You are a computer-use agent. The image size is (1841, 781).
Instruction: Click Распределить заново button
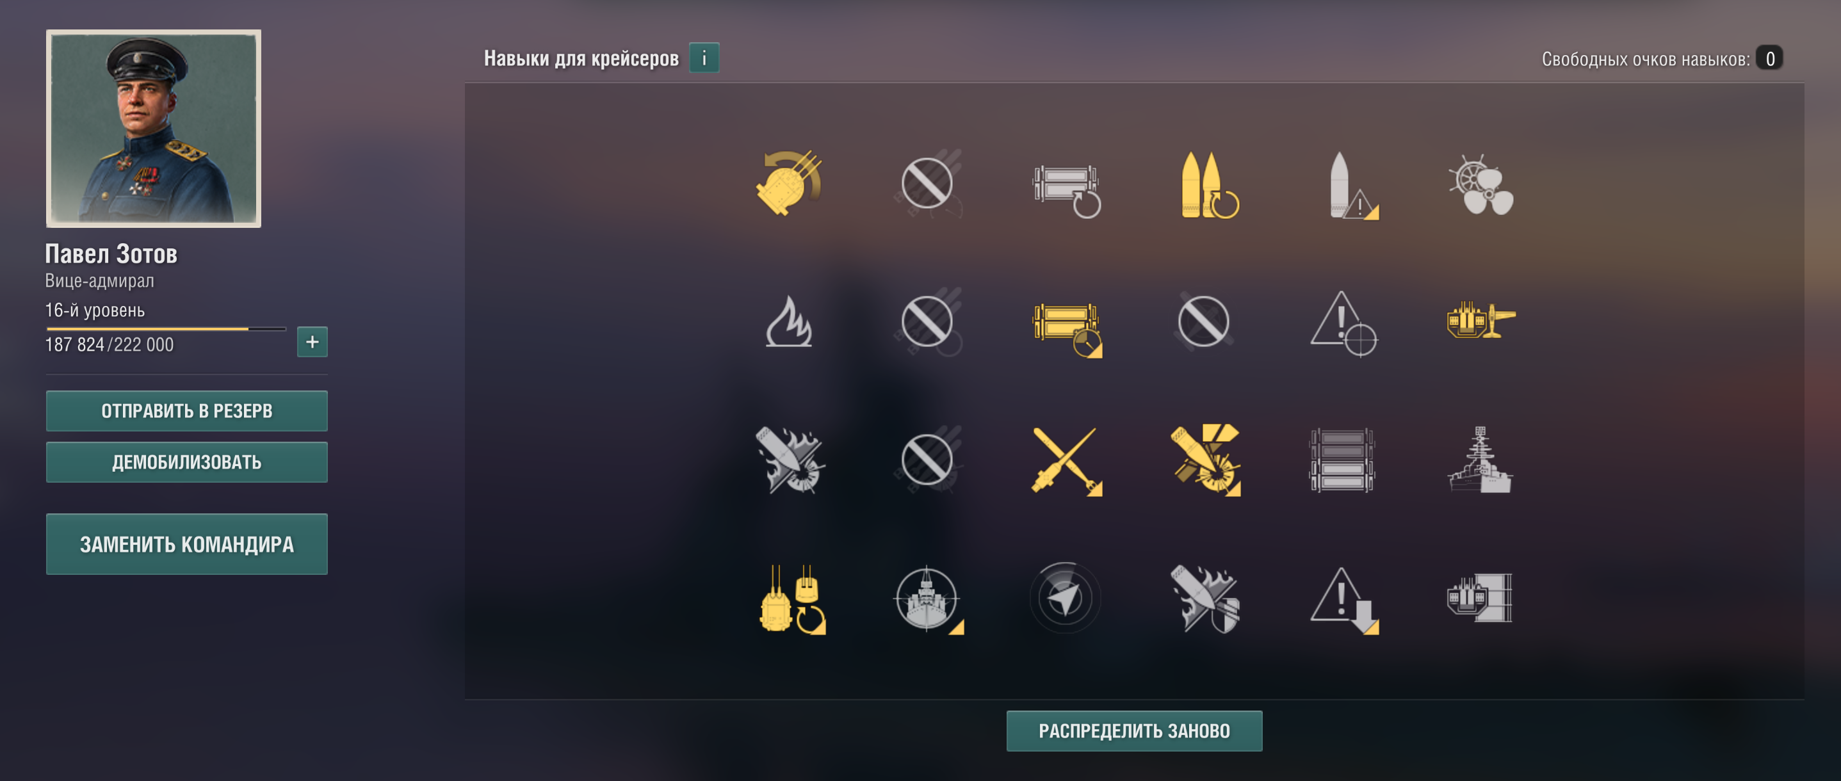1134,731
